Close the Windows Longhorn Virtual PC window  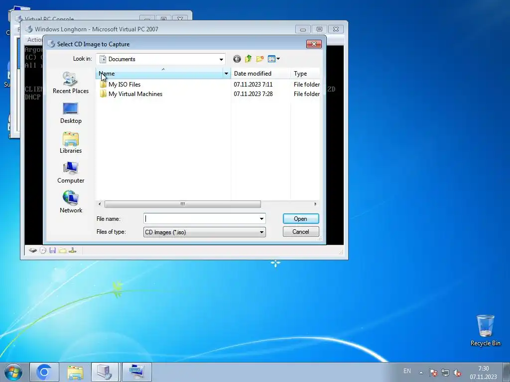coord(336,29)
